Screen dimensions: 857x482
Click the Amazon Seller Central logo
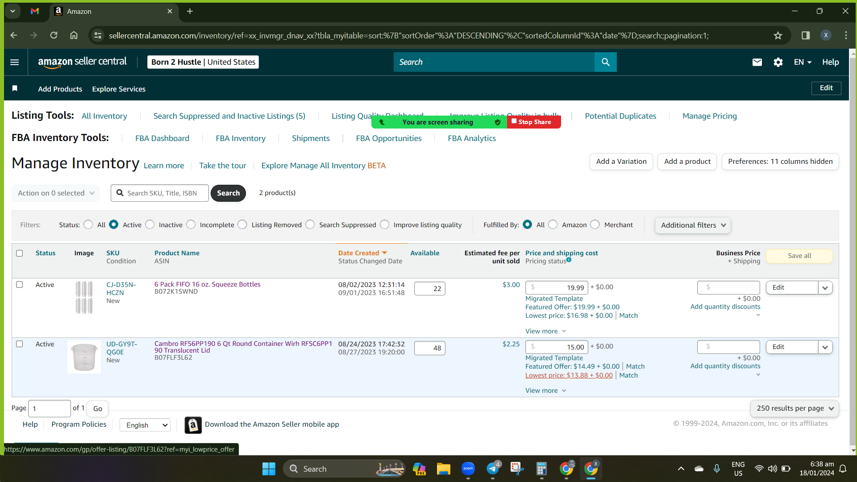click(82, 62)
